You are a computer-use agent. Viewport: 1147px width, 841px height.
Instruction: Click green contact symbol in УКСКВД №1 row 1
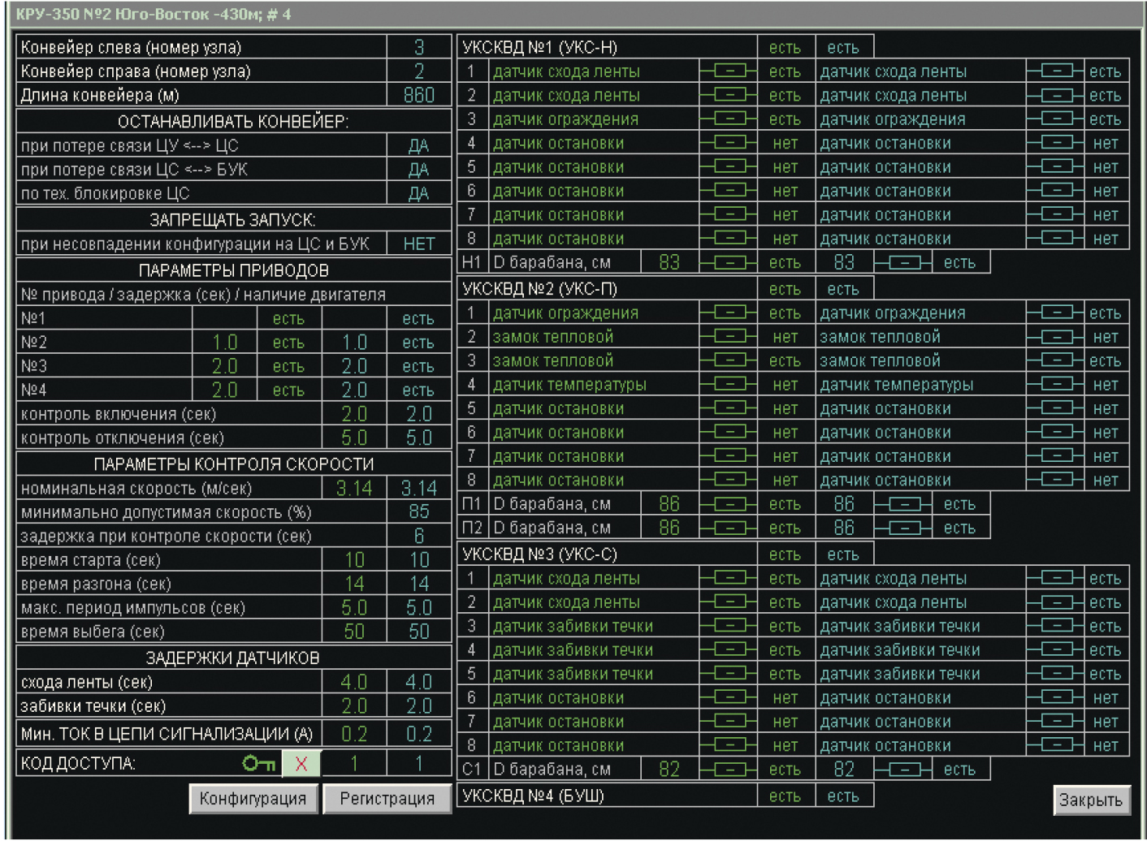[729, 71]
